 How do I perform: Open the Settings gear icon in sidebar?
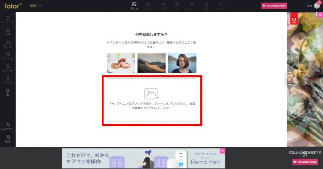tap(8, 139)
